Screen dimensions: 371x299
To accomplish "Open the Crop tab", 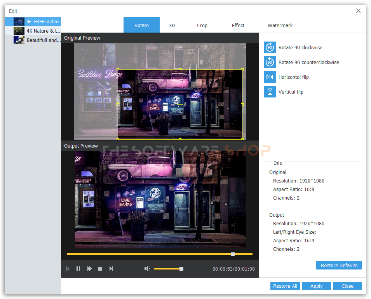I will point(202,26).
